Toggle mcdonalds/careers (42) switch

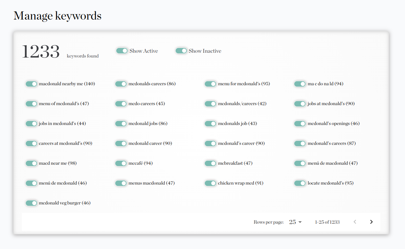click(210, 104)
